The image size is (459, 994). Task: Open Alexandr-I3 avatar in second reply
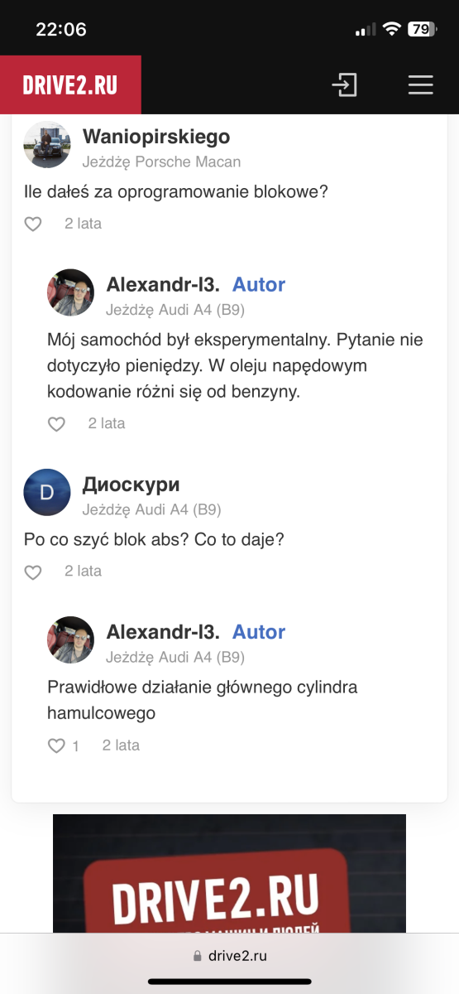coord(71,640)
